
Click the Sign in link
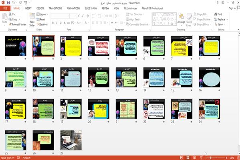232,8
